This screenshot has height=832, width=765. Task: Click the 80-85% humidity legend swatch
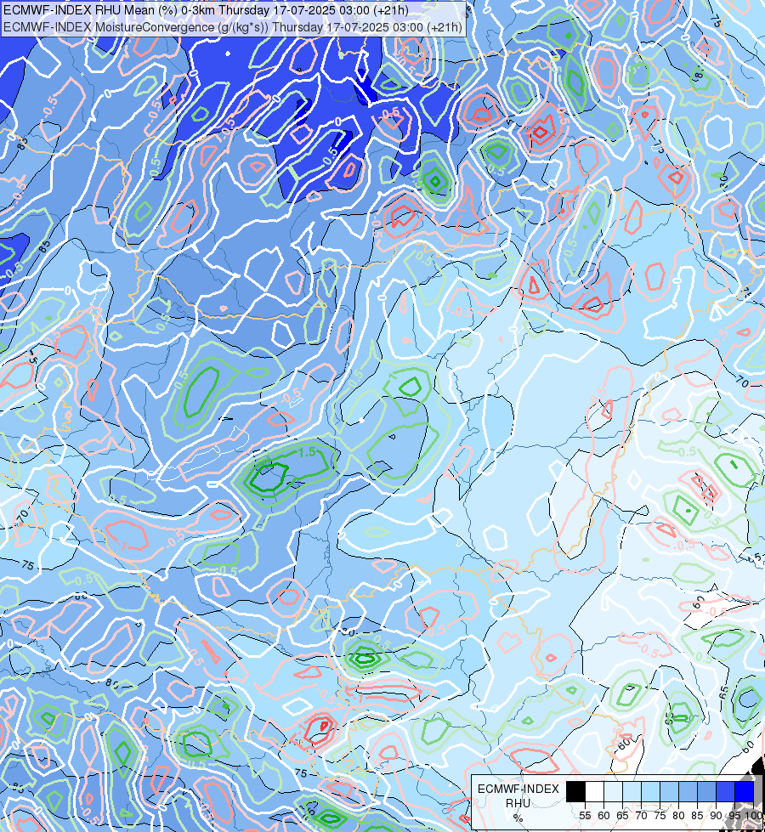coord(688,791)
